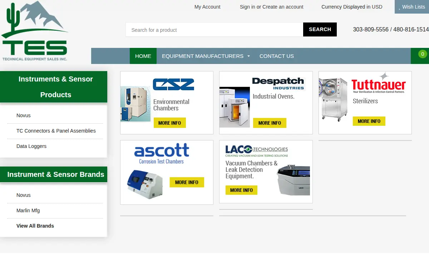Click Create an account link
The width and height of the screenshot is (429, 268).
(x=283, y=7)
